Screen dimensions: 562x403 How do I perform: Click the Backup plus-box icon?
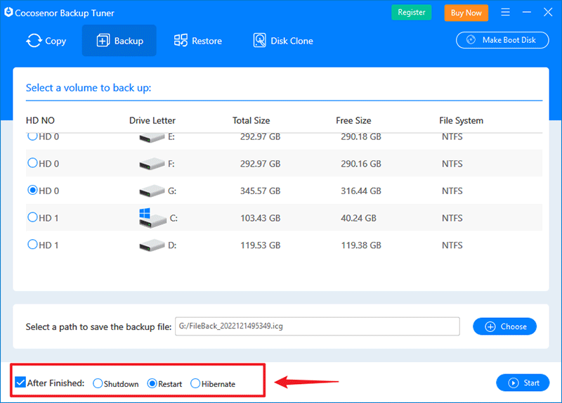[103, 41]
